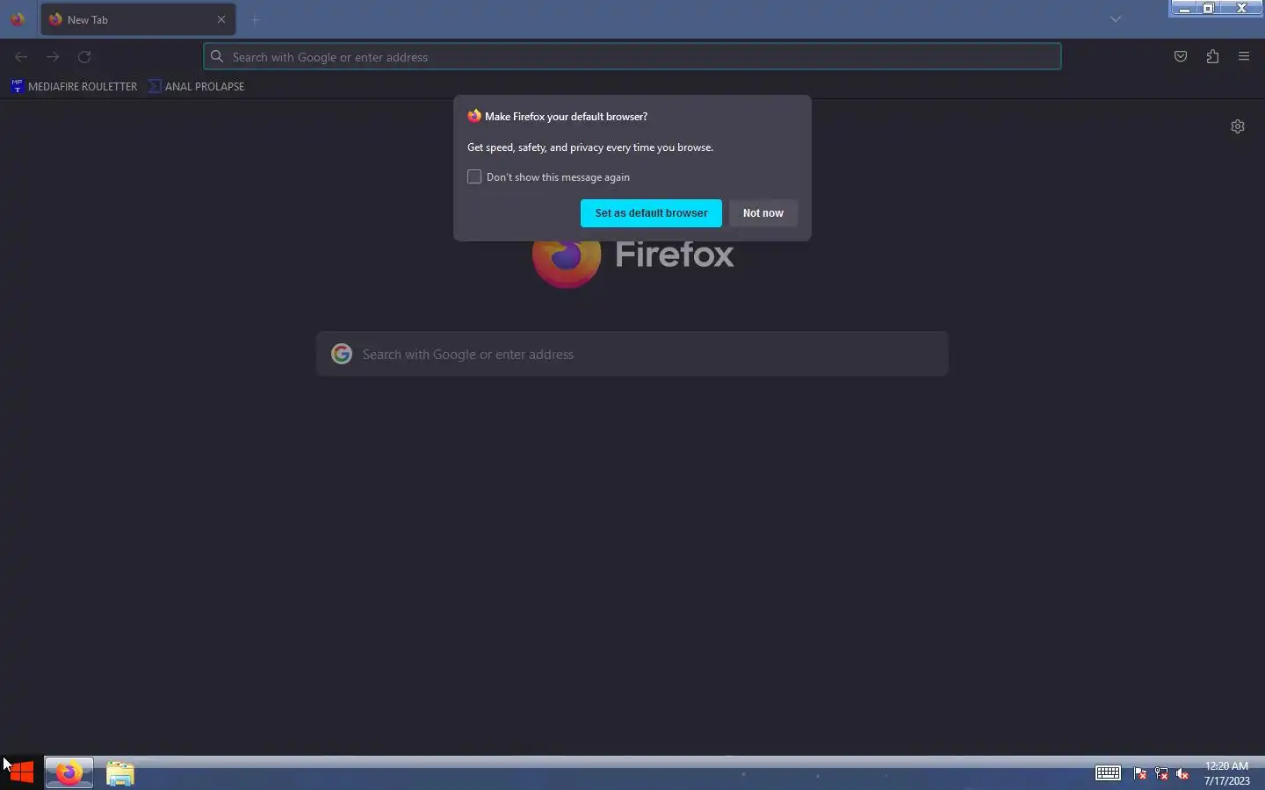Screen dimensions: 1265x790
Task: Open a new tab with the plus button
Action: [x=255, y=19]
